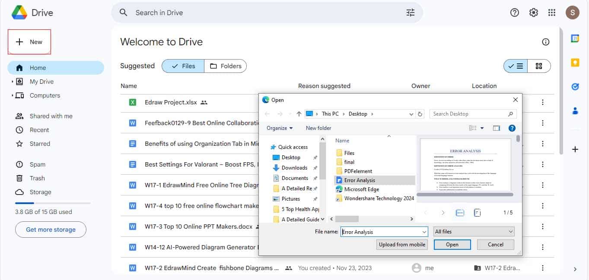Open more actions for W17-2 EdrawMind fishbone row
The height and width of the screenshot is (280, 589).
(543, 268)
